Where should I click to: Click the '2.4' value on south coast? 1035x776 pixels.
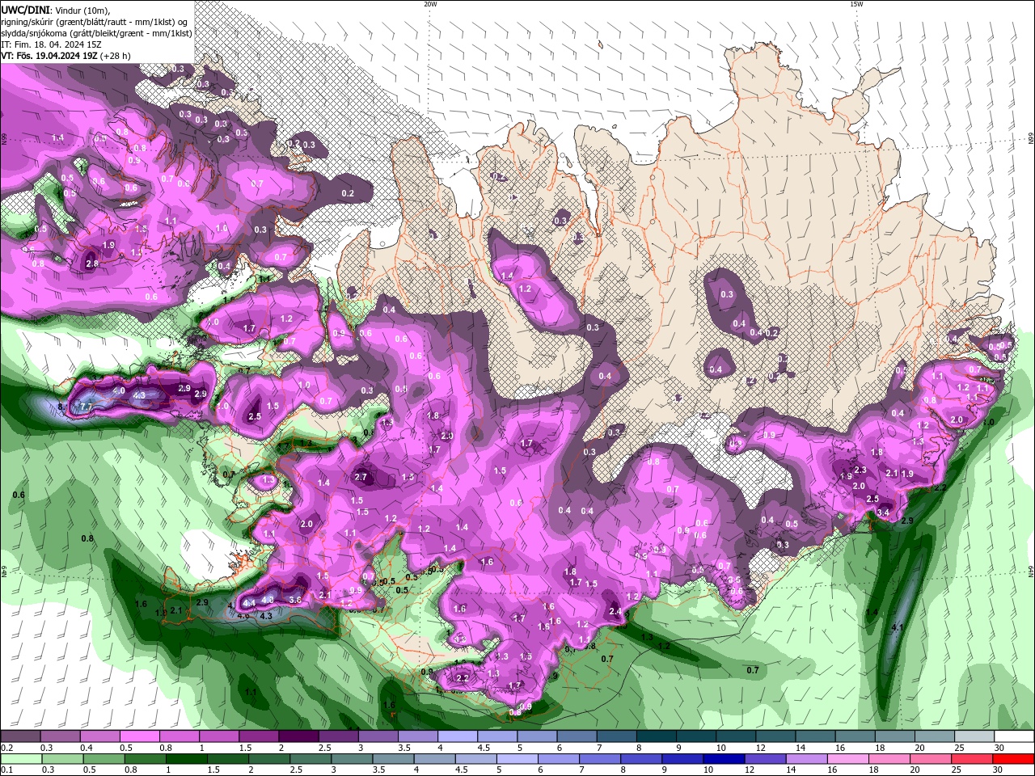615,611
